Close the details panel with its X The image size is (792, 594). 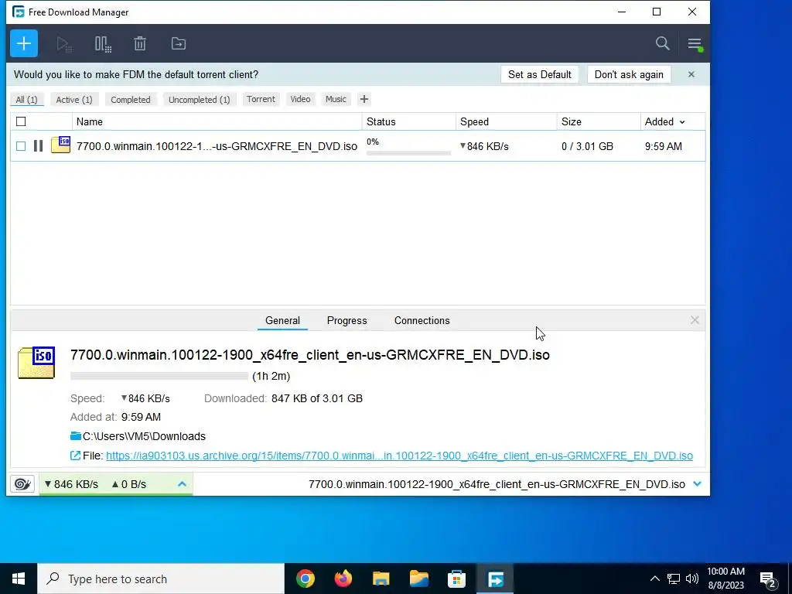(695, 319)
